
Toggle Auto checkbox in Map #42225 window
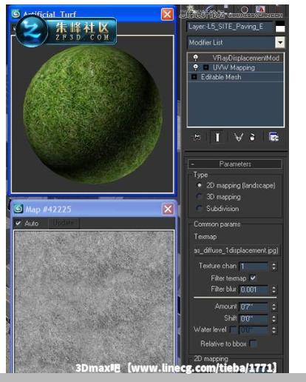coord(18,223)
